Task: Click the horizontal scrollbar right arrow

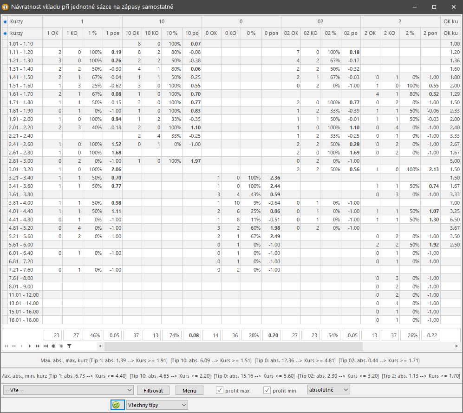Action: coord(456,346)
